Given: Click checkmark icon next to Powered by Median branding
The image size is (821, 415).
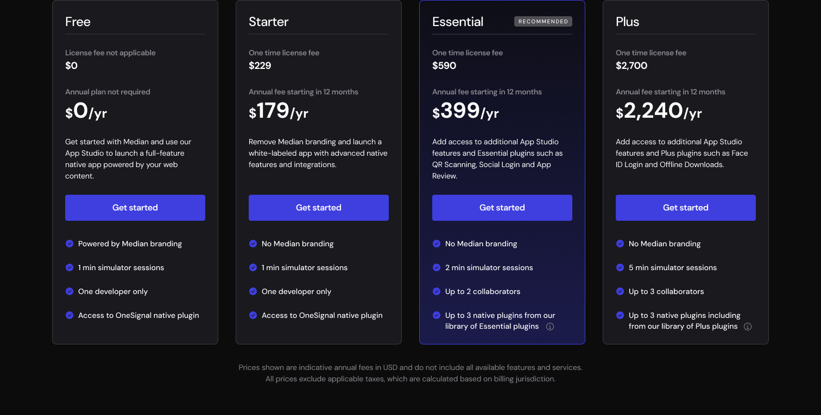Looking at the screenshot, I should pyautogui.click(x=70, y=244).
